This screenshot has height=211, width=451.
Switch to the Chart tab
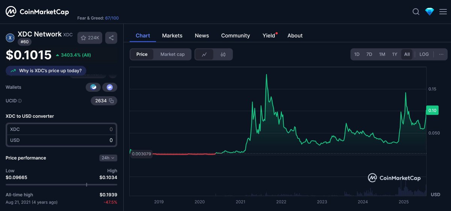pyautogui.click(x=143, y=36)
